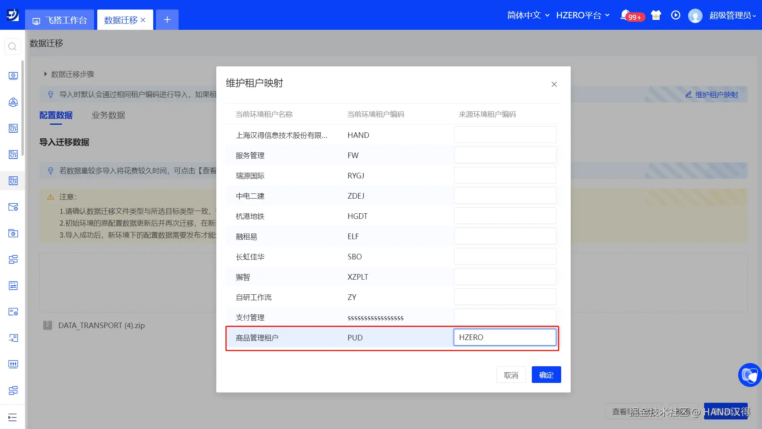Switch to the 业务数据 tab
The image size is (762, 429).
(x=108, y=115)
